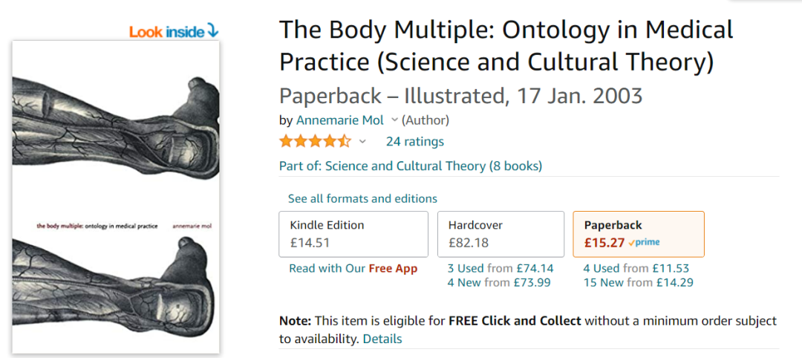802x358 pixels.
Task: Open Read with Our Free App link
Action: tap(353, 268)
